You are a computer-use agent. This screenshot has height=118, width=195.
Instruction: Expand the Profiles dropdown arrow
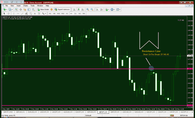coord(12,10)
